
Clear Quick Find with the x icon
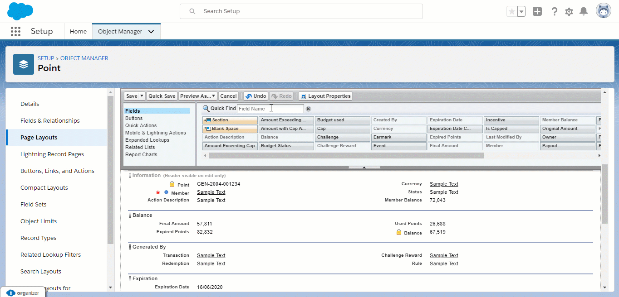(308, 109)
